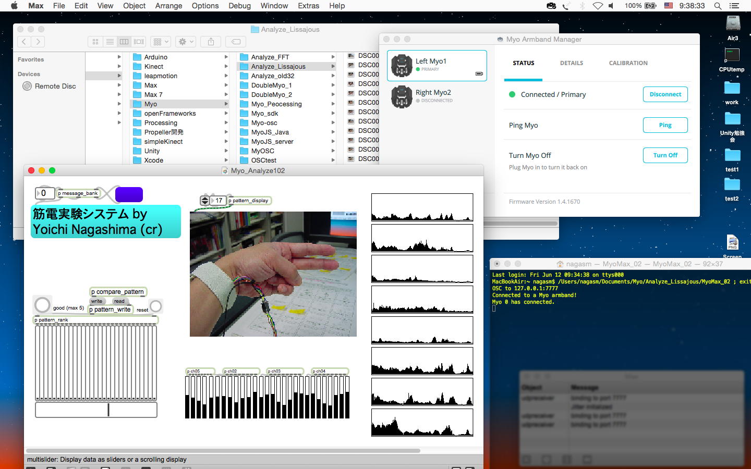
Task: Open the Finder arrange-by dropdown
Action: pos(161,42)
